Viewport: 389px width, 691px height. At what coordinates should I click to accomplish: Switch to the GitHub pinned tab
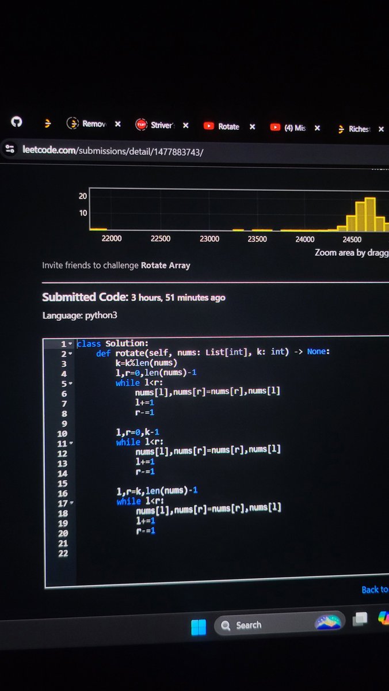point(16,122)
